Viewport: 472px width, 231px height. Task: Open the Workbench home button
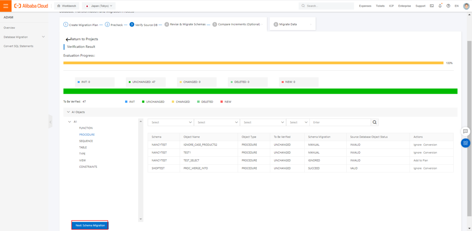[x=66, y=6]
